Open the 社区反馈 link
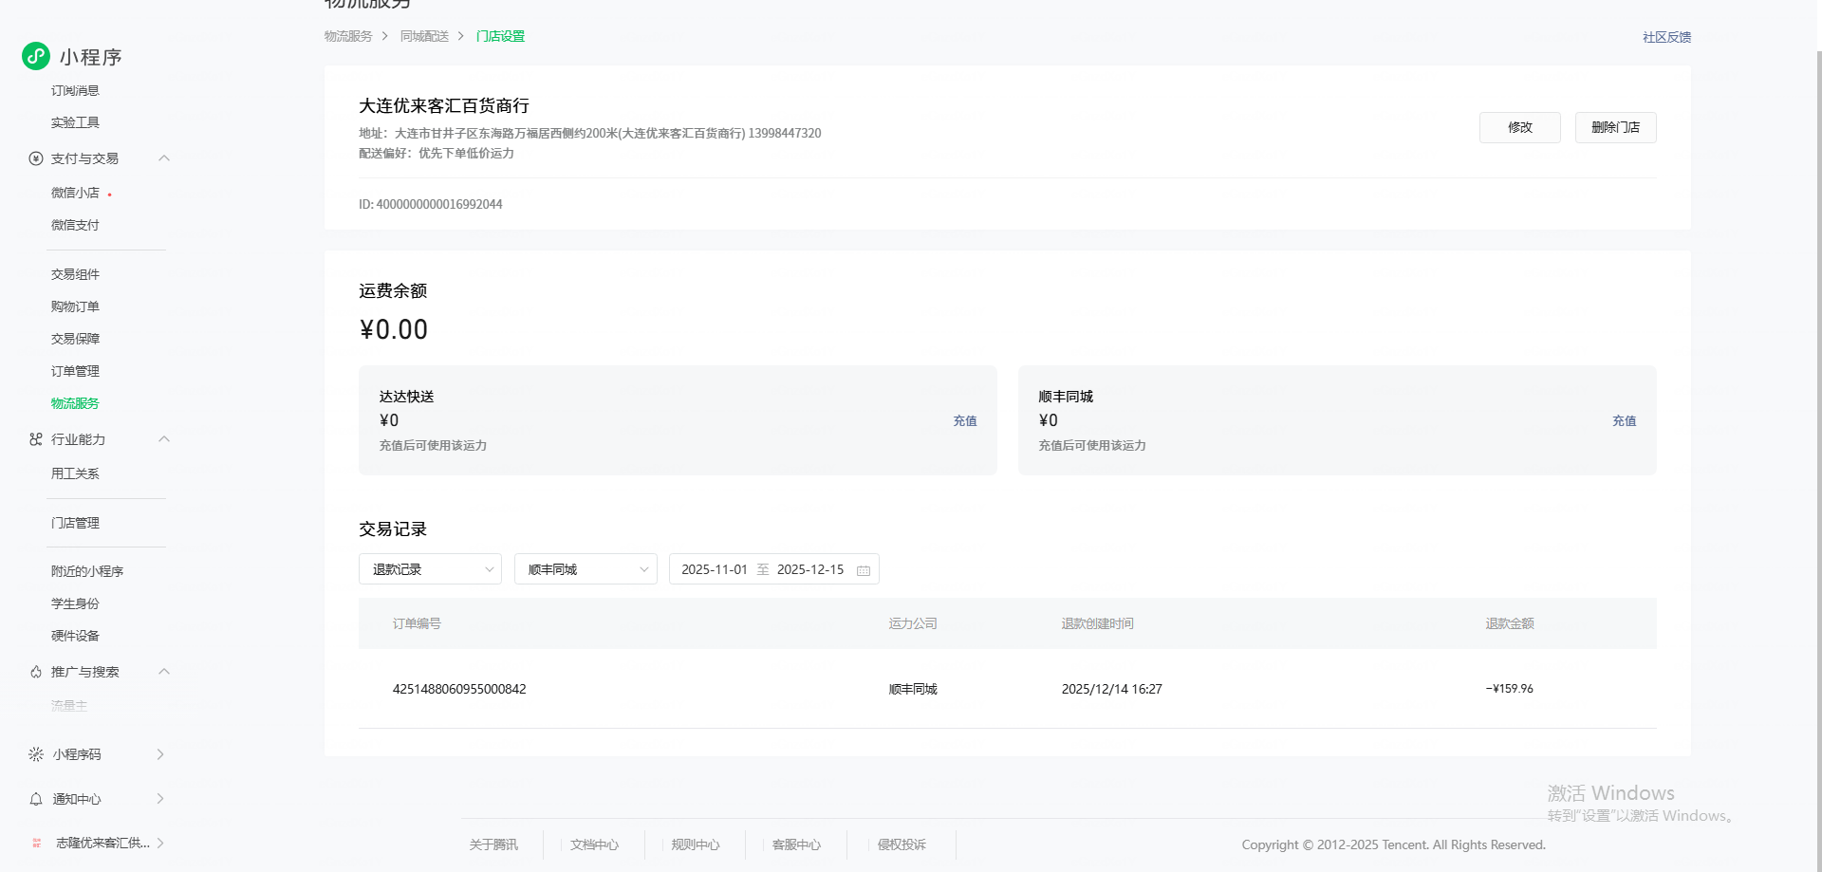Viewport: 1822px width, 872px height. (x=1667, y=37)
